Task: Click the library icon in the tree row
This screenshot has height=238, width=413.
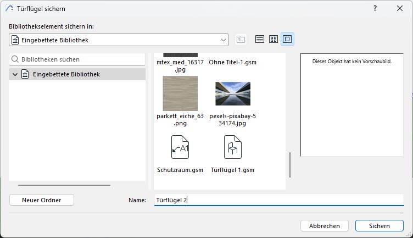Action: point(25,74)
